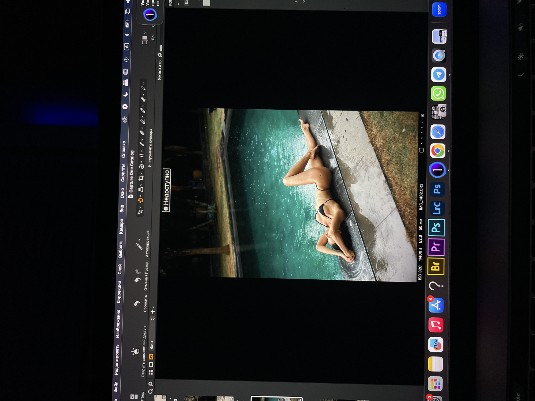Open Capture One from the Dock

[x=437, y=170]
